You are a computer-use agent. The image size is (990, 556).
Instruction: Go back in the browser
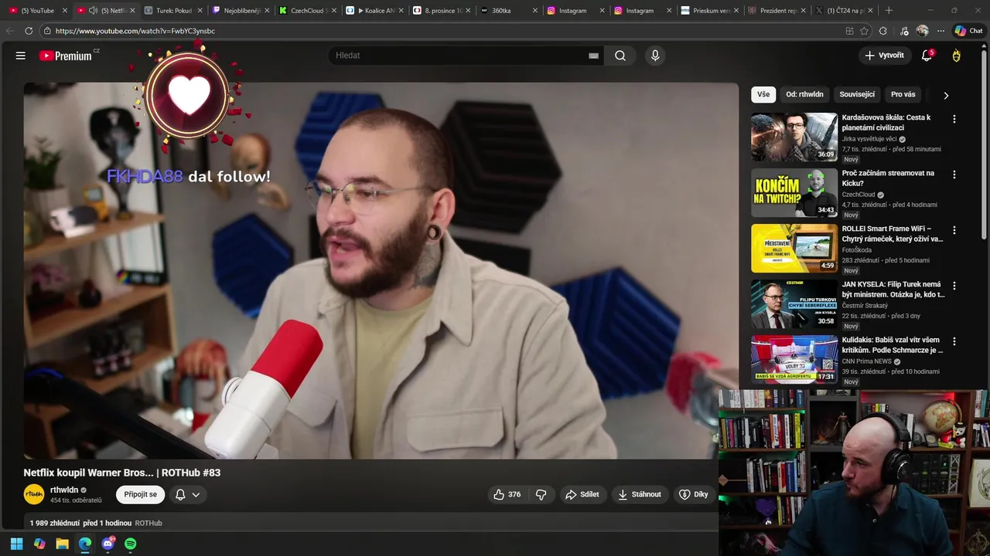coord(10,31)
